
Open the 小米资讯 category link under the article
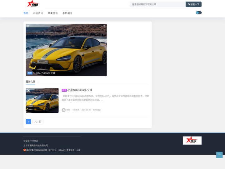[x=76, y=110]
